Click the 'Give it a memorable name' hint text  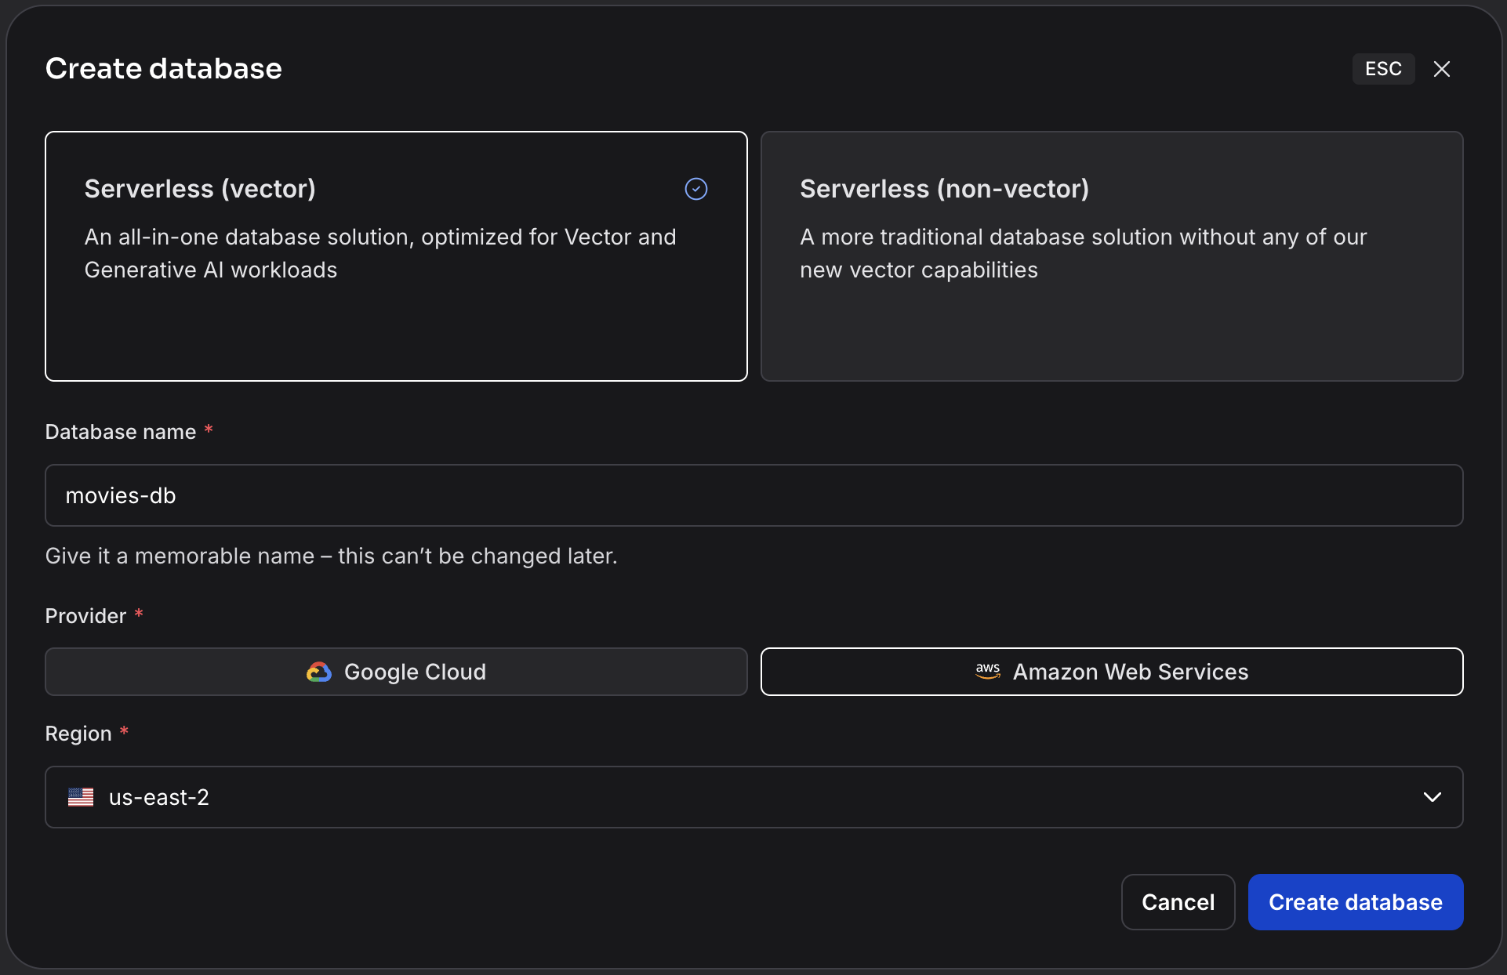click(x=332, y=556)
